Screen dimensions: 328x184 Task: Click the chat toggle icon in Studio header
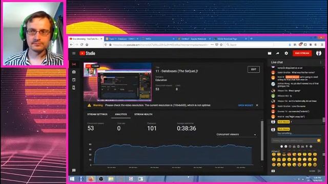(x=270, y=53)
